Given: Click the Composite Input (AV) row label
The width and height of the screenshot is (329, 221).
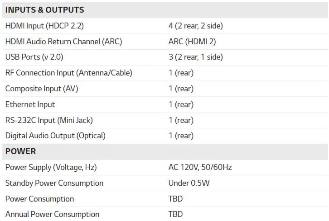Looking at the screenshot, I should pyautogui.click(x=42, y=89).
